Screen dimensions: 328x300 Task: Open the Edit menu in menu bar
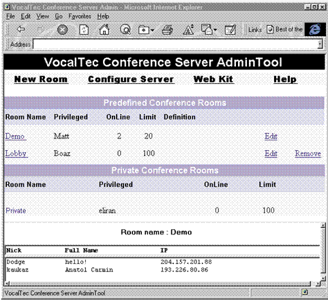pos(26,16)
